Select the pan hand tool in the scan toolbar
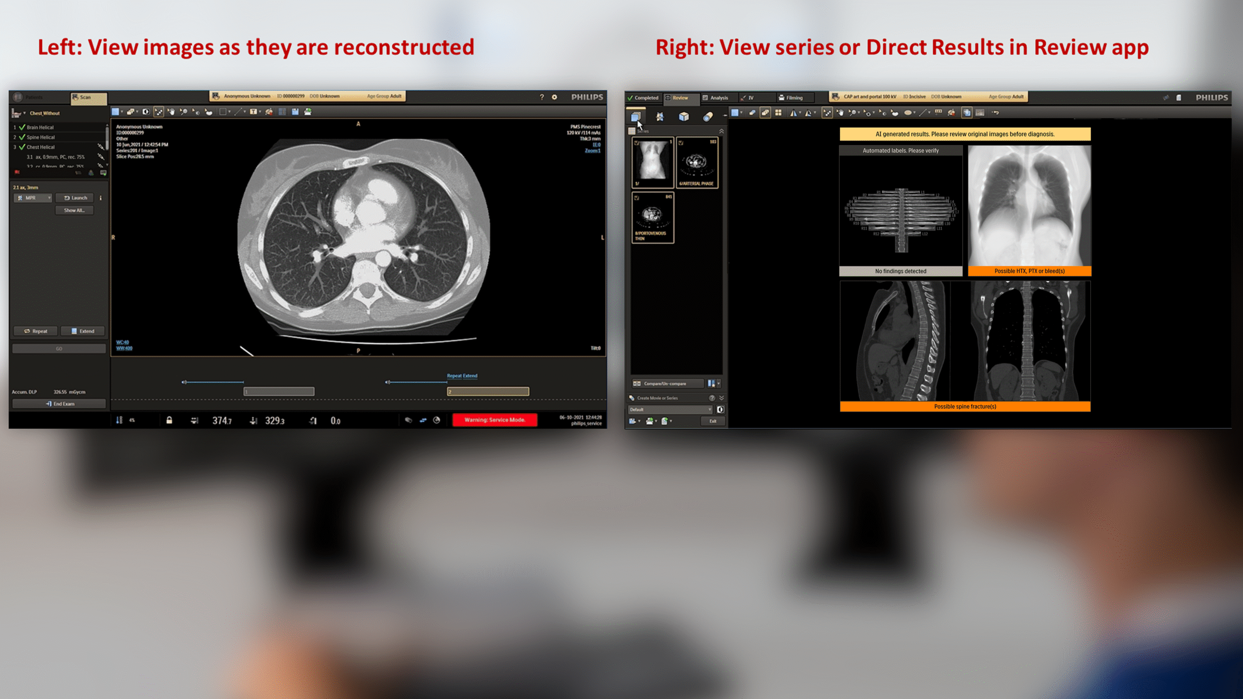This screenshot has width=1243, height=699. pos(171,112)
